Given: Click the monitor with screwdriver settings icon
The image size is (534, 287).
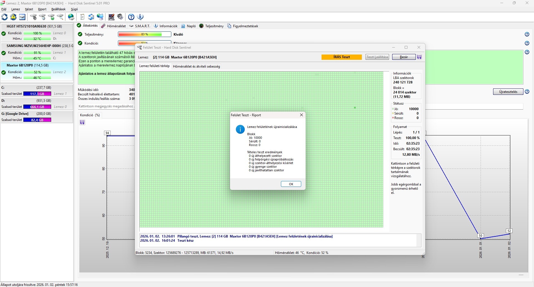Looking at the screenshot, I should (x=111, y=17).
